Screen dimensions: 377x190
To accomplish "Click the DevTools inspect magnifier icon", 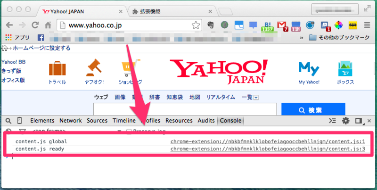I will (x=8, y=121).
